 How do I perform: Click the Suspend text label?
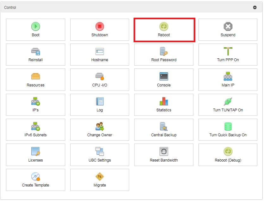(x=228, y=35)
